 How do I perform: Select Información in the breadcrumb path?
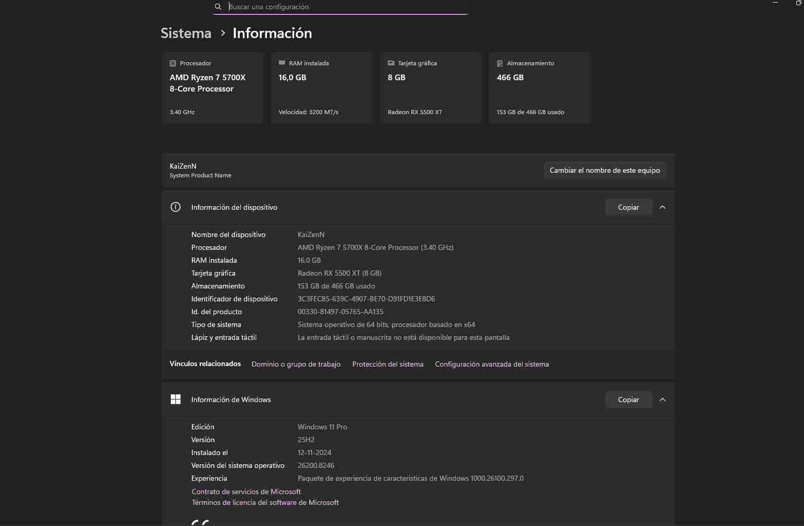(x=272, y=33)
